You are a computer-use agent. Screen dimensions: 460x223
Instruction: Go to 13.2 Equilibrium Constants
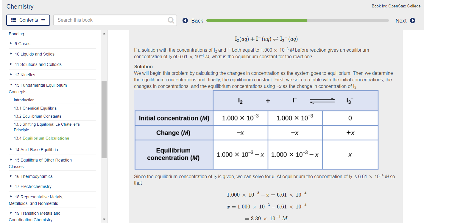pyautogui.click(x=38, y=116)
